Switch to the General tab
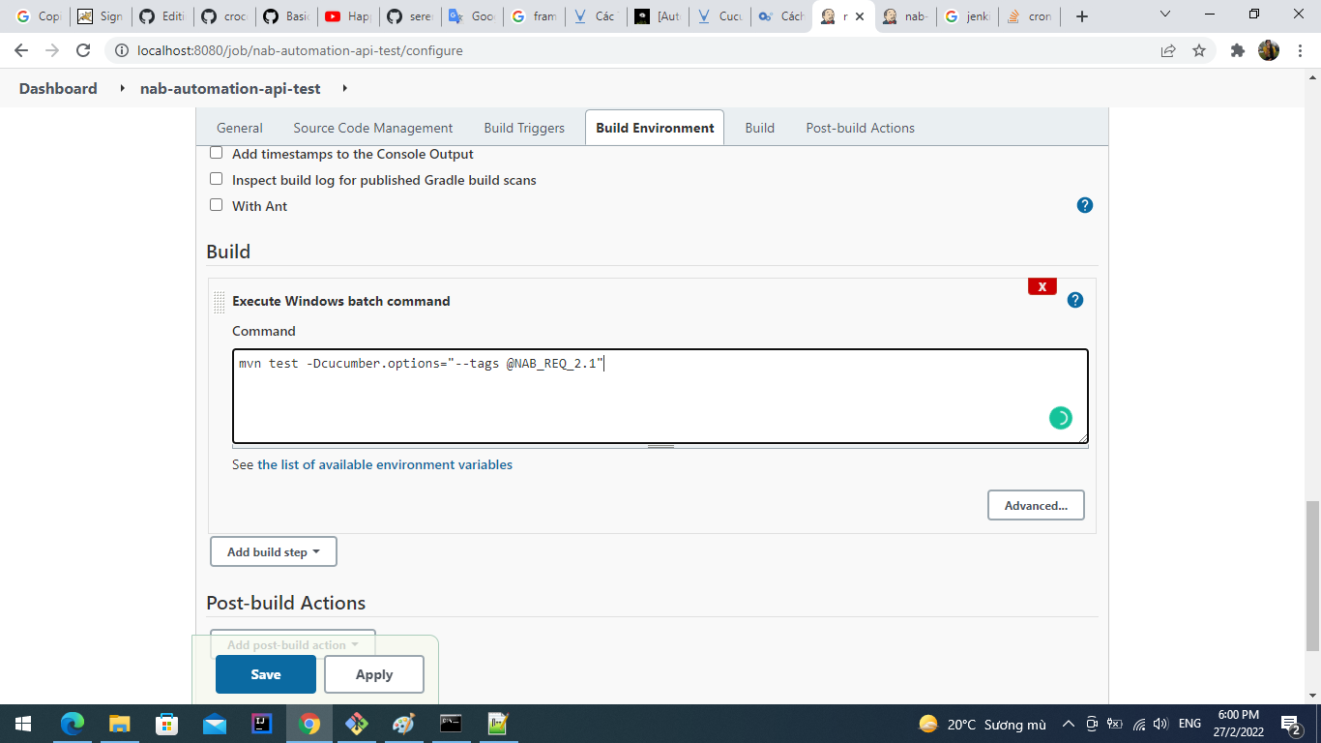Image resolution: width=1321 pixels, height=743 pixels. click(x=240, y=128)
